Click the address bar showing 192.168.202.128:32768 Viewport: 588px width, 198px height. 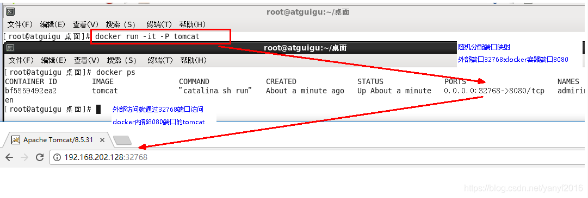coord(317,157)
